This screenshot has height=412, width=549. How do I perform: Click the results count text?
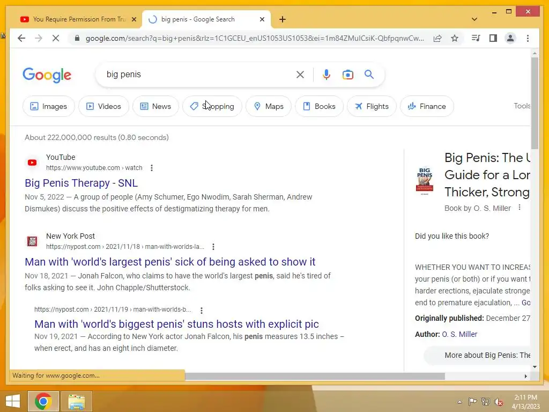coord(97,137)
